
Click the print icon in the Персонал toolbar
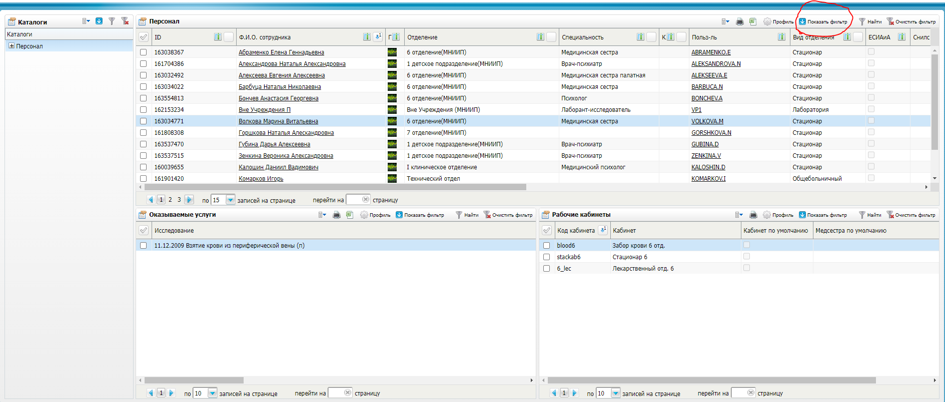[x=739, y=21]
